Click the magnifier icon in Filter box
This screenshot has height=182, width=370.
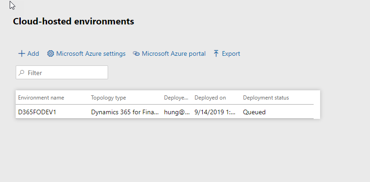pyautogui.click(x=21, y=73)
